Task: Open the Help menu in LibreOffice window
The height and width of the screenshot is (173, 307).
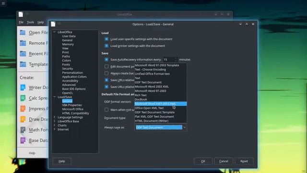Action: 40,22
